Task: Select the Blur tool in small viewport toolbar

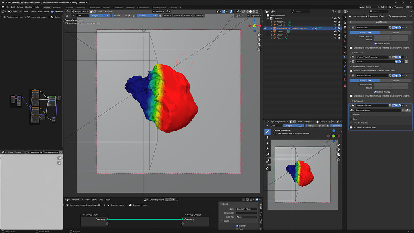Action: (268, 138)
